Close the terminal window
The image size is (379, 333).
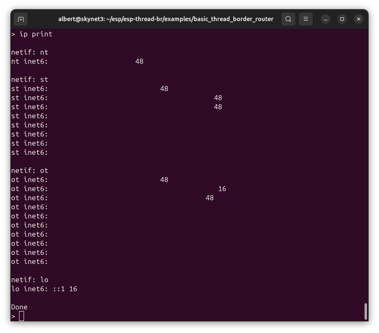point(359,19)
